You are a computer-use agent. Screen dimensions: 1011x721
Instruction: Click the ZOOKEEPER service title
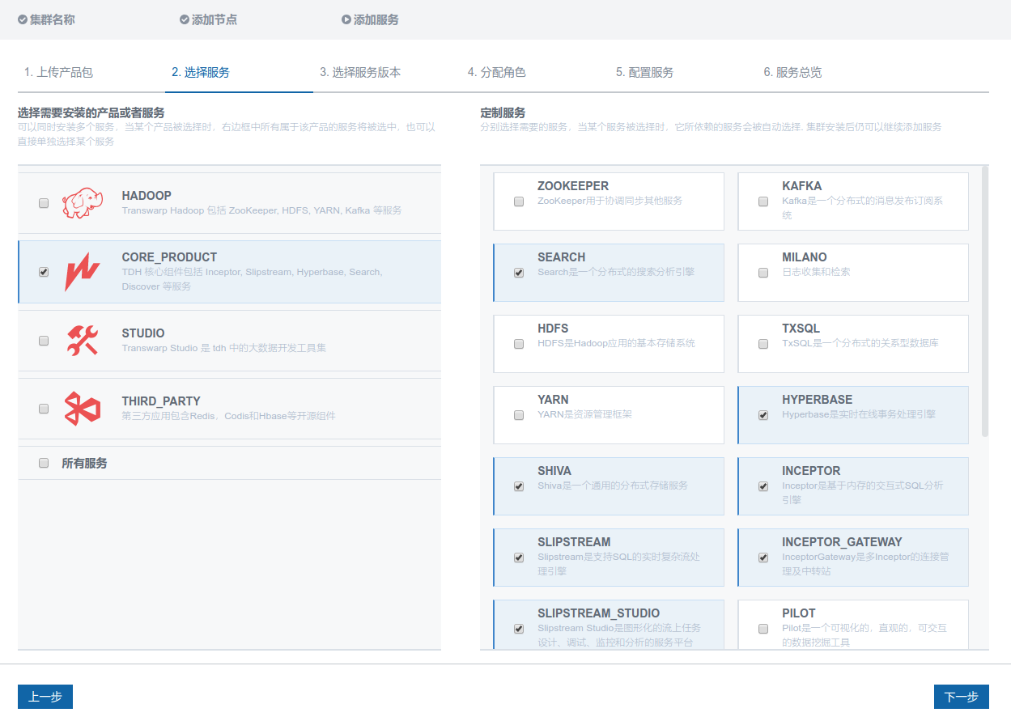573,186
